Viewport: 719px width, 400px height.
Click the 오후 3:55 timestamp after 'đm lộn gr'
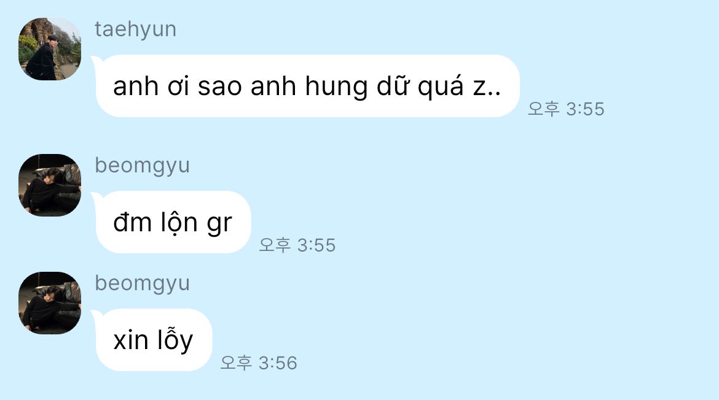tap(297, 245)
